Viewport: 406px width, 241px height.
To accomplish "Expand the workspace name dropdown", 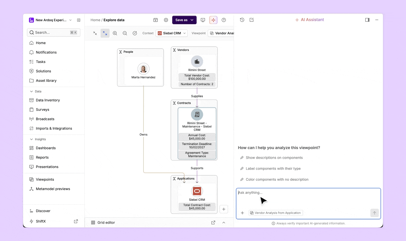I will point(70,20).
